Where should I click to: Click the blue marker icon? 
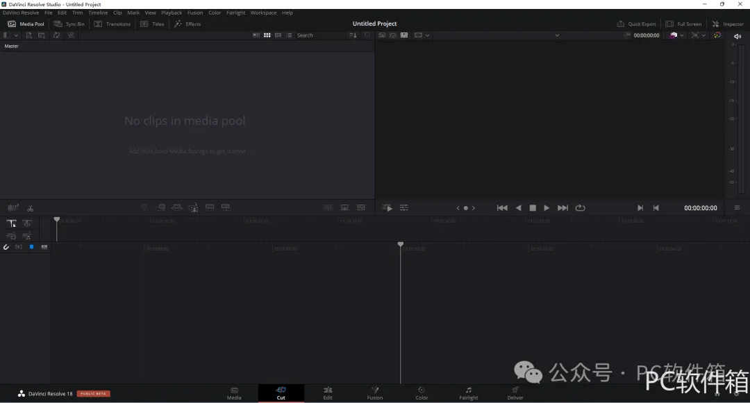pos(31,247)
